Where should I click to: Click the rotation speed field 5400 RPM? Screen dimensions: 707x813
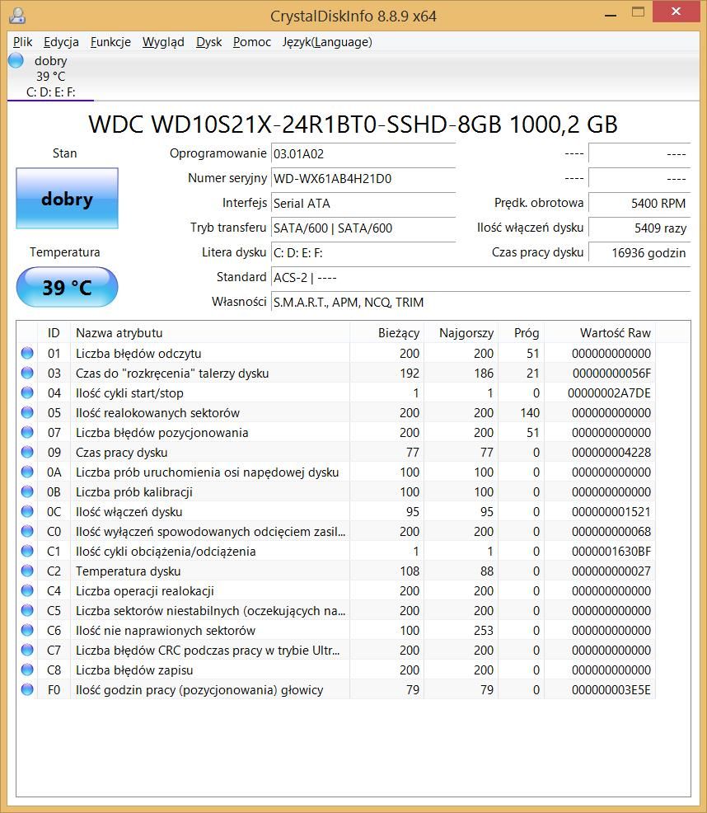[x=639, y=203]
